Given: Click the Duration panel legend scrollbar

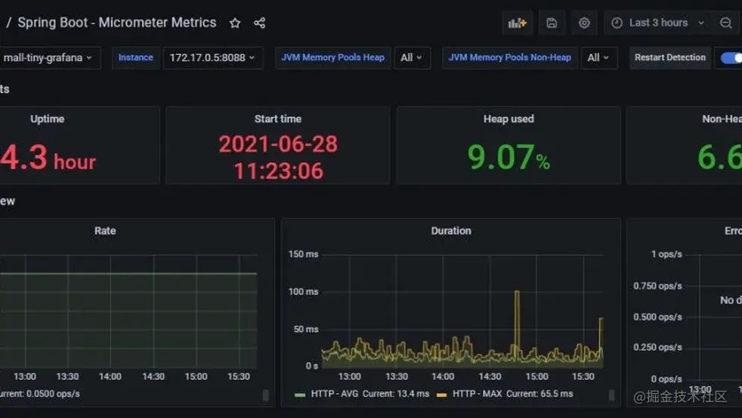Looking at the screenshot, I should (x=612, y=395).
